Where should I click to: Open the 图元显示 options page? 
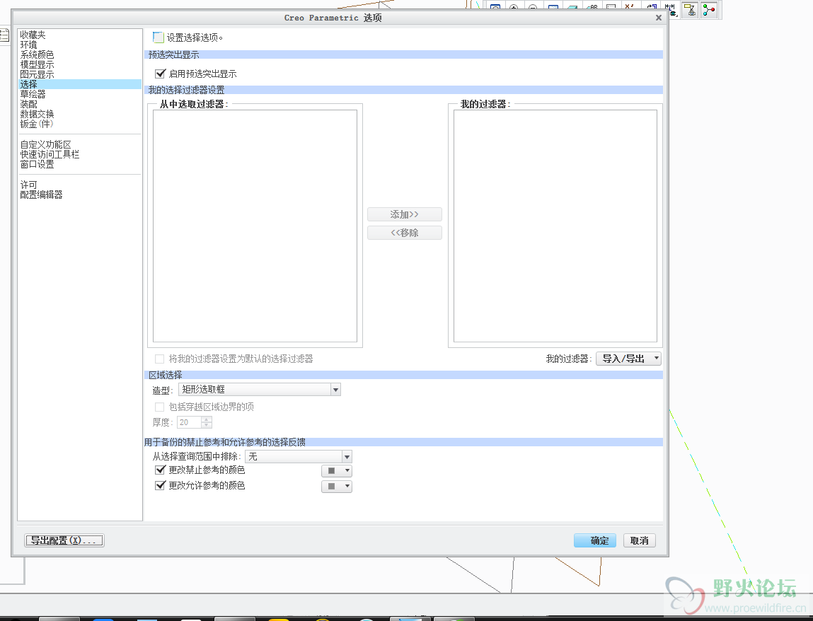[37, 74]
